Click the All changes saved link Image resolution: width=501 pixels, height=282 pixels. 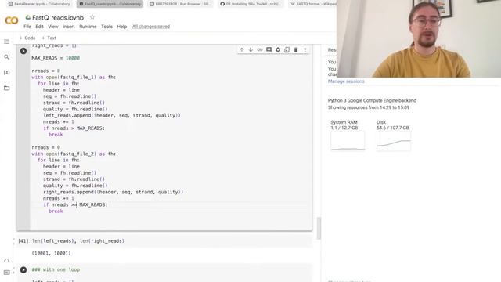151,27
